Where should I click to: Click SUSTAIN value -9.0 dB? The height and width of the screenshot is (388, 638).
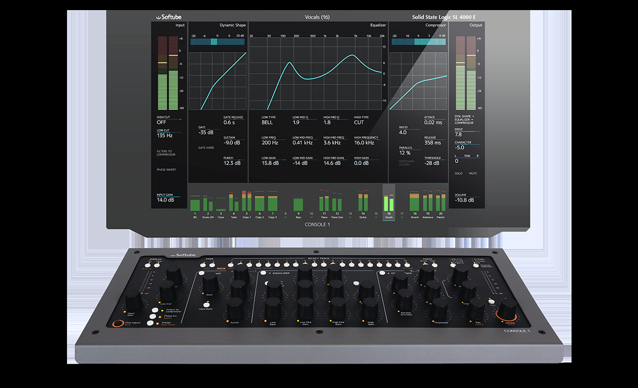[x=232, y=143]
